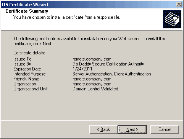Click the Certificate details: label

tap(29, 53)
